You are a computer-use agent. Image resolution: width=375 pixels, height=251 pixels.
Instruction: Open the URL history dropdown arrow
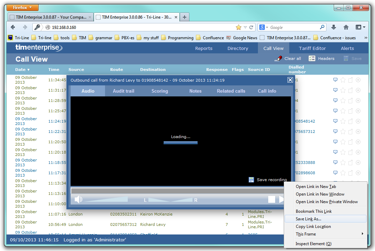coord(245,28)
